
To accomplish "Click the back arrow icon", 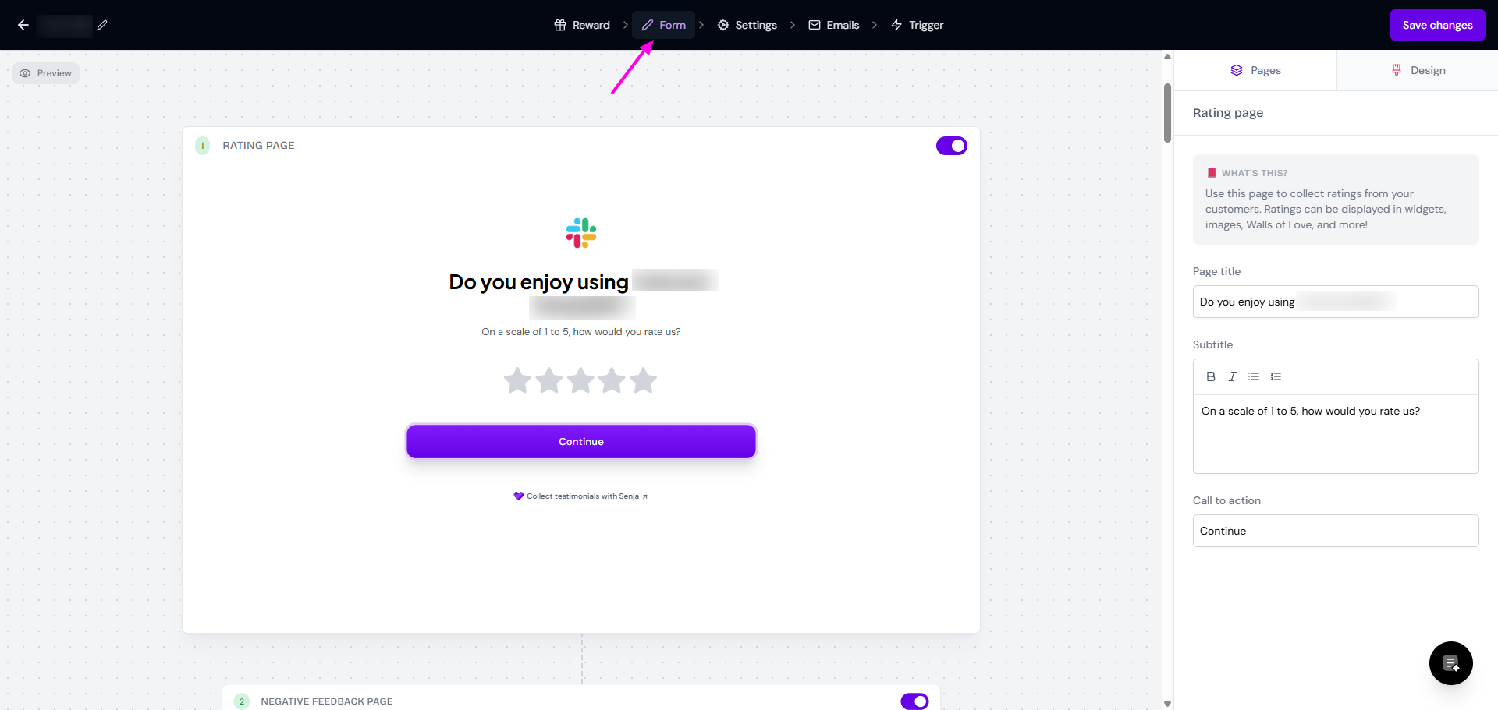I will (23, 25).
